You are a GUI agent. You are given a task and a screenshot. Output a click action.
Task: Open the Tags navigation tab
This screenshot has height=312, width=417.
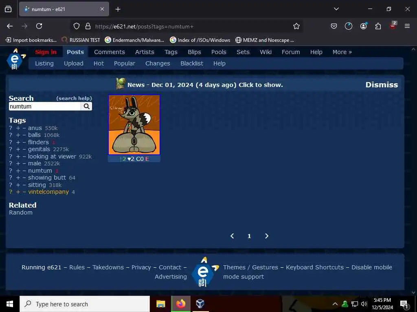pos(171,52)
